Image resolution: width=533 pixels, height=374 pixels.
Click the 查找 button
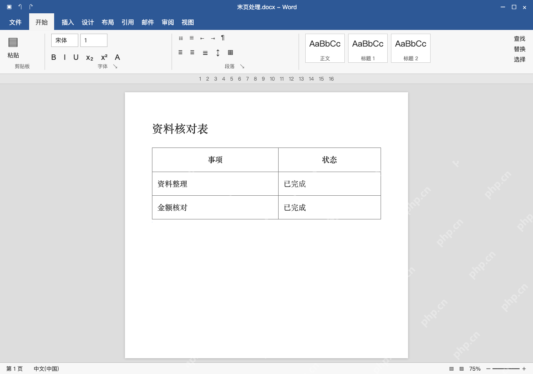click(520, 39)
